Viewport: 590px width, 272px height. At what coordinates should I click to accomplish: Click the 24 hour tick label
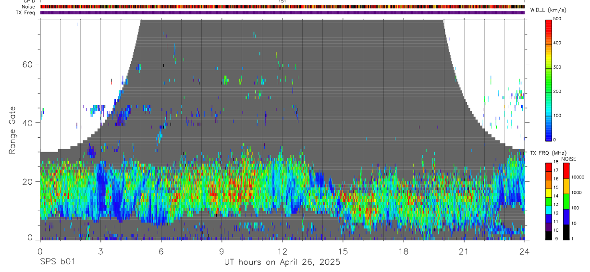[x=525, y=251]
